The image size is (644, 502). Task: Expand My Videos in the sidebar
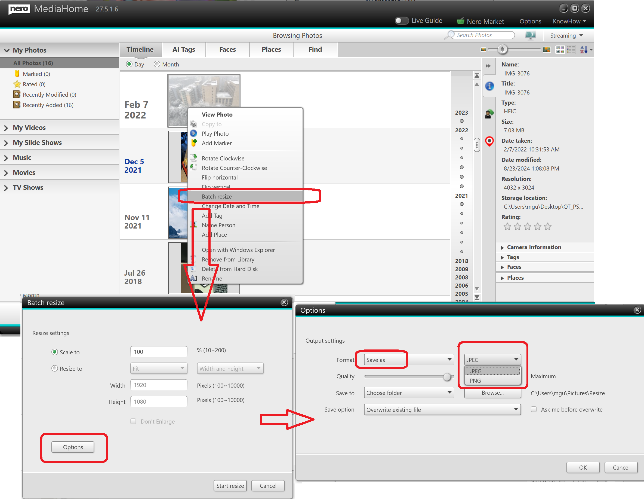click(29, 127)
